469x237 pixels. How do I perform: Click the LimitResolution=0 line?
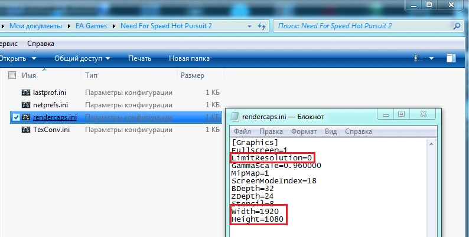(x=272, y=157)
